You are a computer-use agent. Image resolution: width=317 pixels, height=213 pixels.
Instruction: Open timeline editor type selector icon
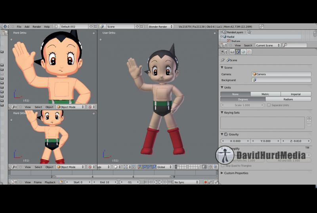point(14,182)
